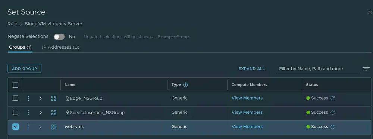
Task: Check the Edge_NSGroup checkbox
Action: [15, 98]
